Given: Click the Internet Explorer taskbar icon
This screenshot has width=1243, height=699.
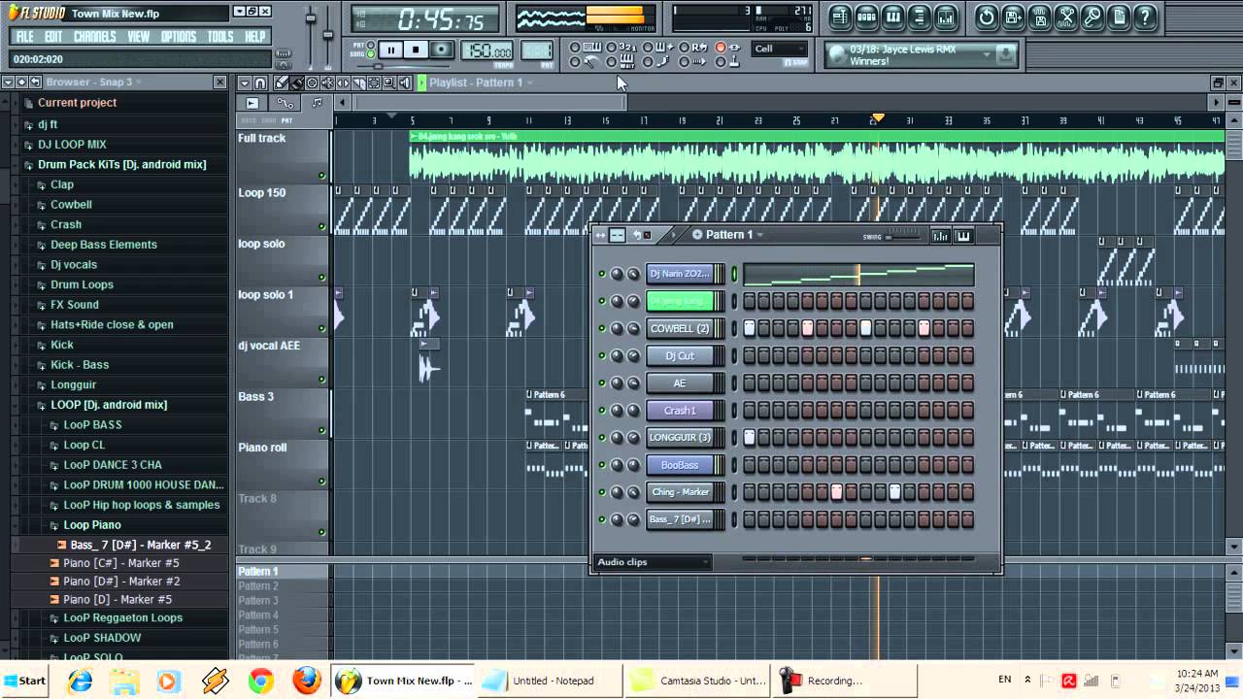Looking at the screenshot, I should point(80,681).
